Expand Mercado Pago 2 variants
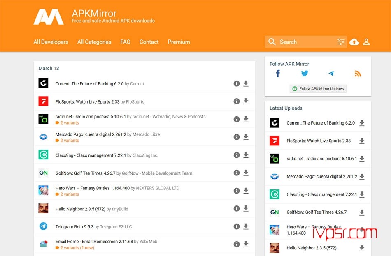This screenshot has height=256, width=391. coord(67,141)
